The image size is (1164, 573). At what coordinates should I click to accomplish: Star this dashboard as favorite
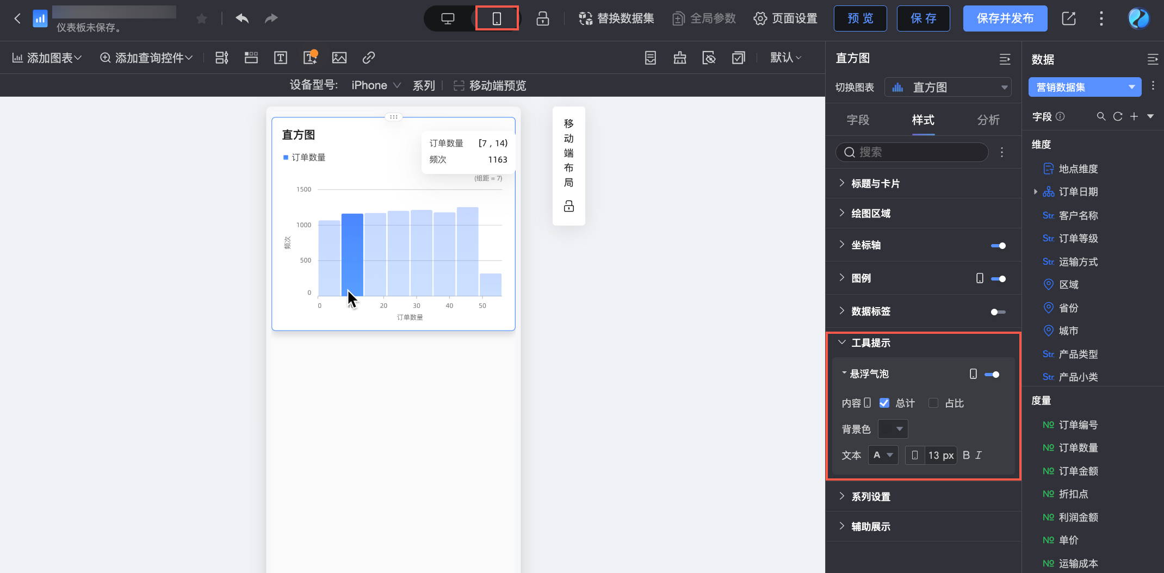click(x=202, y=19)
